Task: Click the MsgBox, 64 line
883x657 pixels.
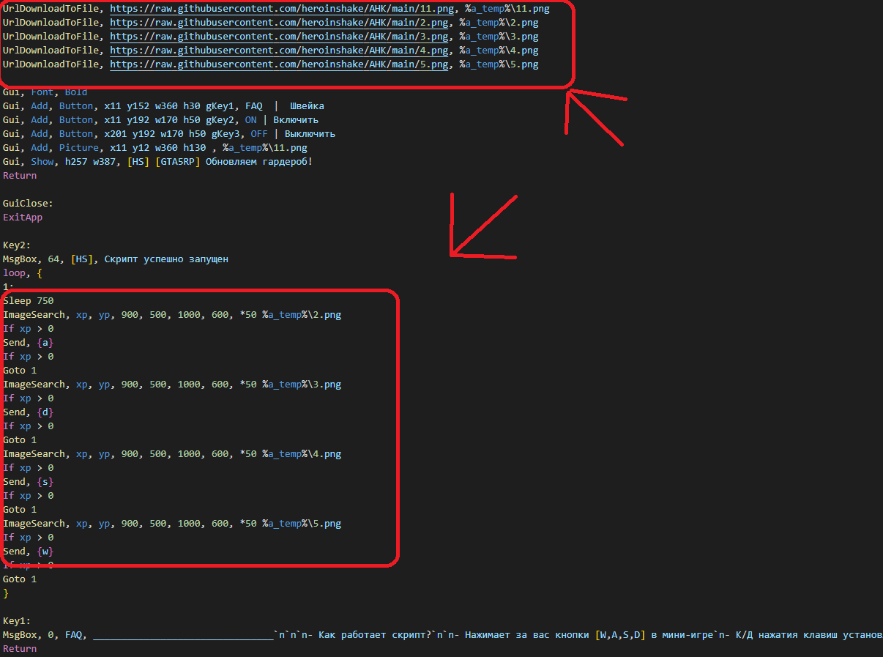Action: [x=116, y=259]
